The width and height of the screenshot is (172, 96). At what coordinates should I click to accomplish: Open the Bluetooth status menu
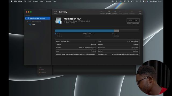pyautogui.click(x=129, y=1)
